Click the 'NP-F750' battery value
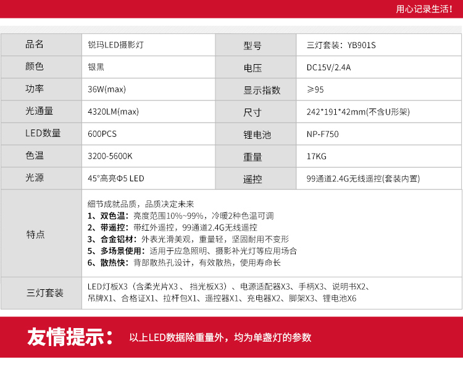 [x=322, y=134]
